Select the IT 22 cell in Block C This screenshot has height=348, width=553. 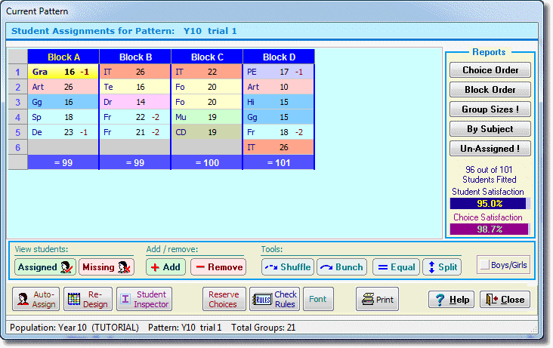207,72
